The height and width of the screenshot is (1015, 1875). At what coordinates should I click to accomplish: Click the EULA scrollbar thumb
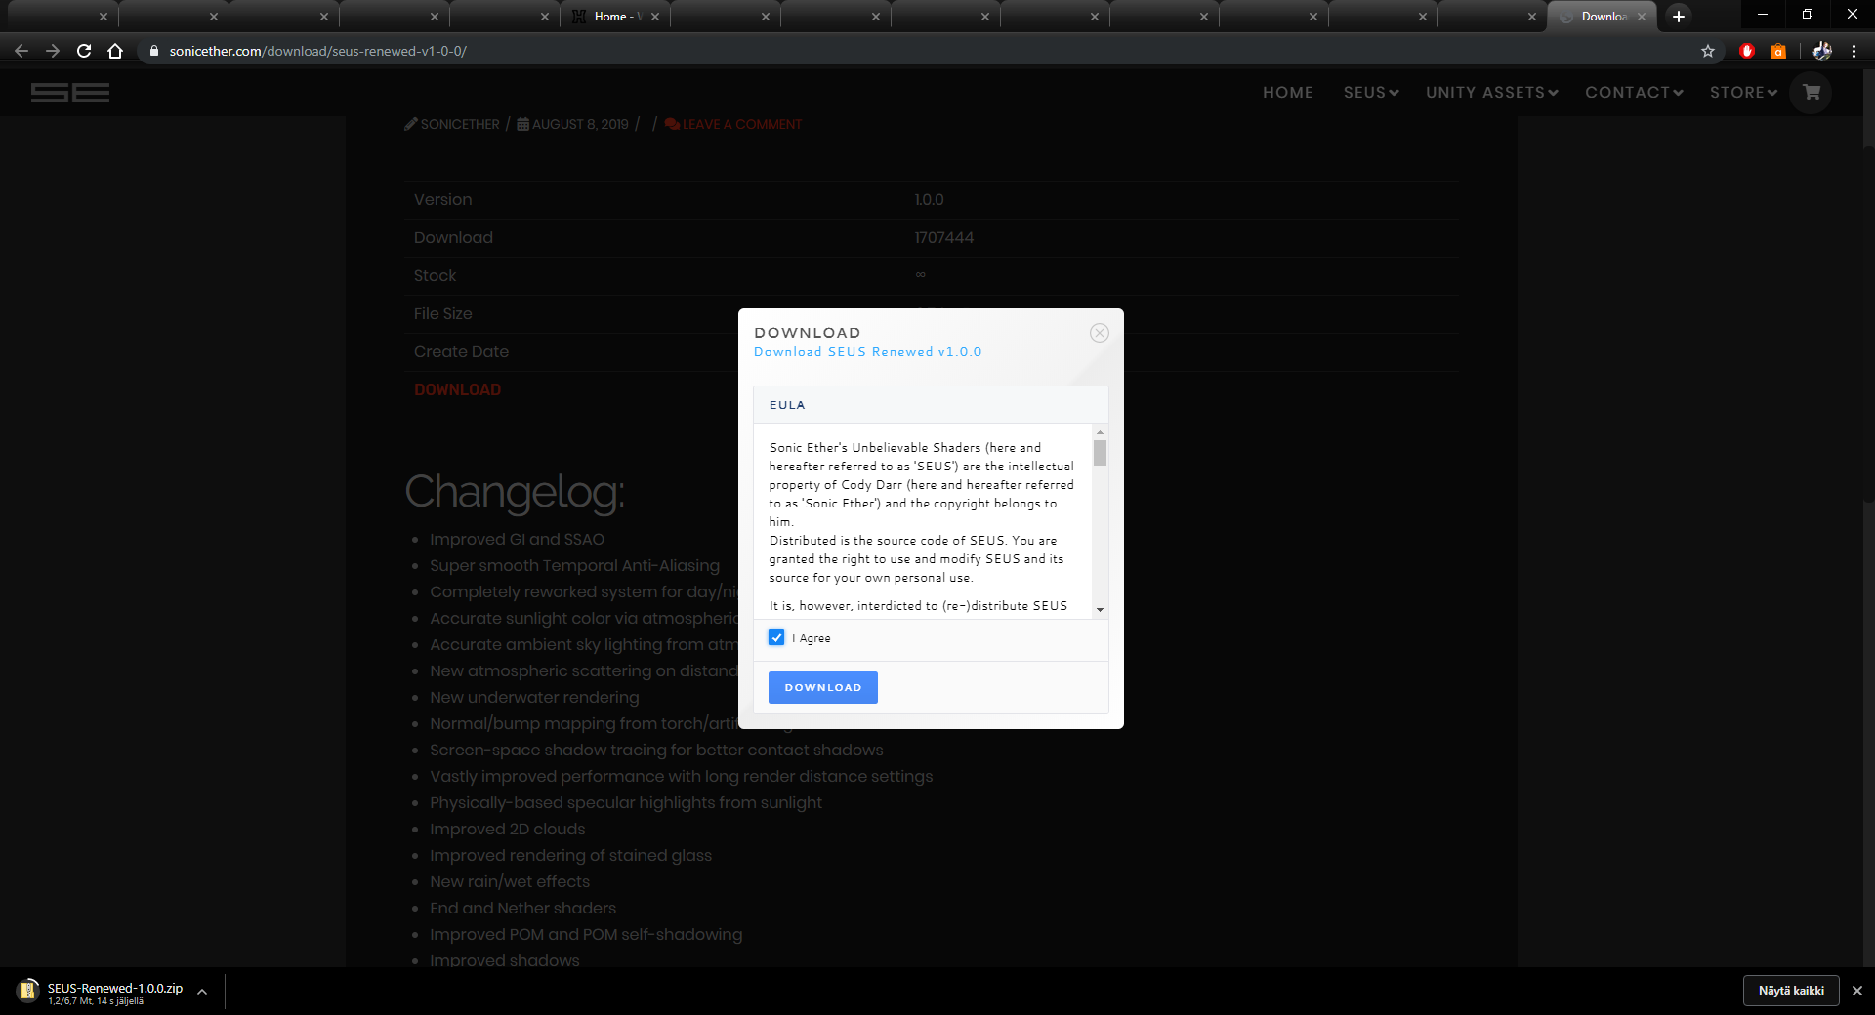pos(1100,453)
